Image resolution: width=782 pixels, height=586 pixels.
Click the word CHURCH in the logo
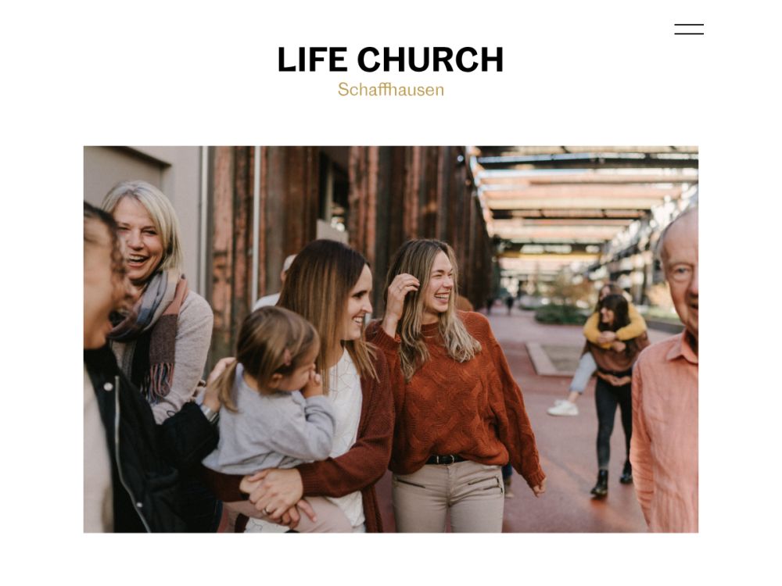pos(430,60)
